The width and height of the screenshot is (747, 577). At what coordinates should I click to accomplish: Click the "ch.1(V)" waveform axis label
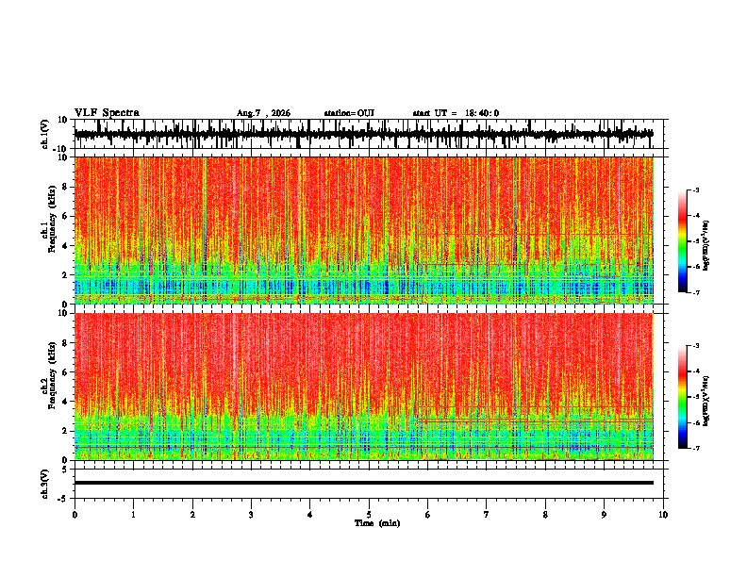click(45, 134)
